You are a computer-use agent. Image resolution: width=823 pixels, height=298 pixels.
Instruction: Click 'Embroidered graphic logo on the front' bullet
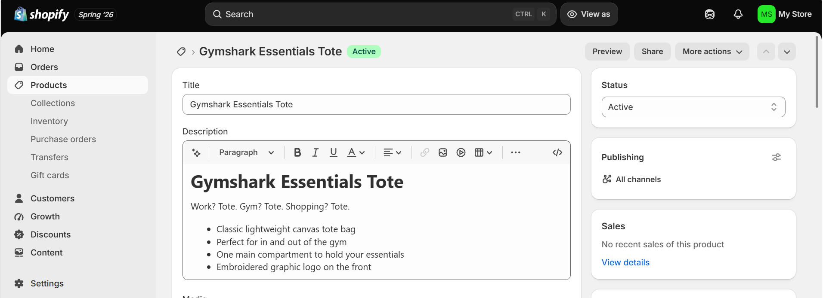pyautogui.click(x=294, y=267)
